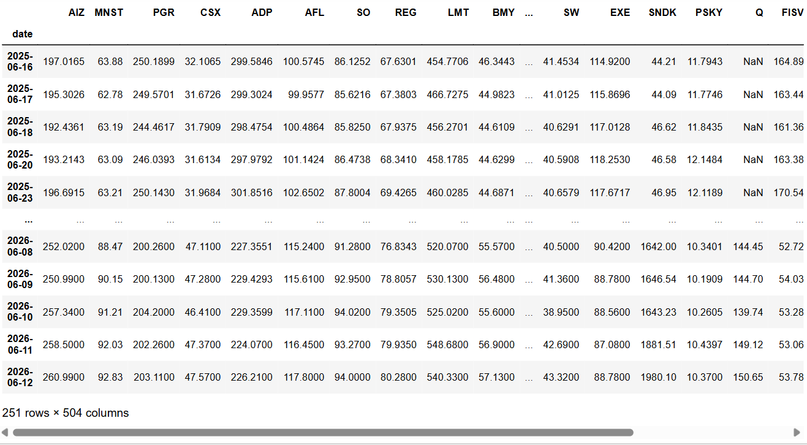Click the 'date' index label
Viewport: 807px width, 445px height.
(x=23, y=34)
